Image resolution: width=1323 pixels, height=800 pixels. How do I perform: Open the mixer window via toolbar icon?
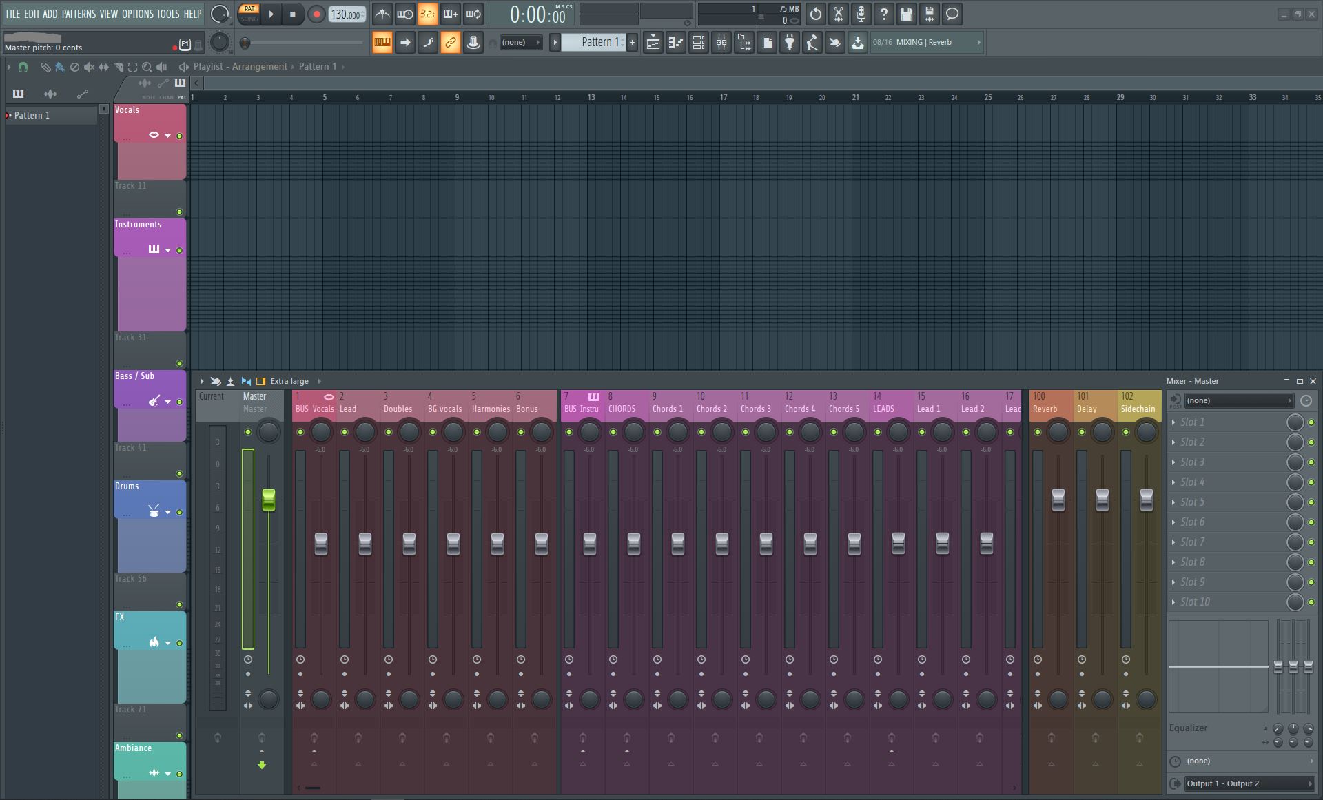tap(721, 43)
